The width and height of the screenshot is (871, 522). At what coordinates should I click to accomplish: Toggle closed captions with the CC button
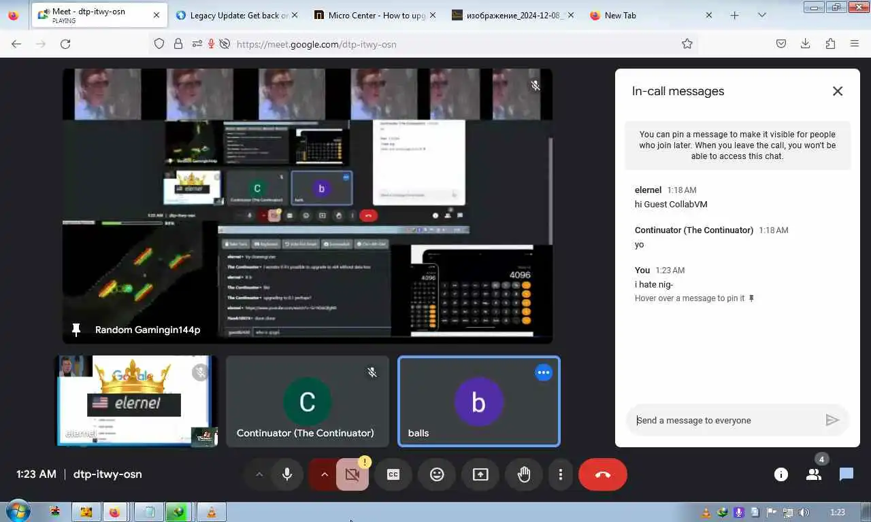(x=393, y=474)
